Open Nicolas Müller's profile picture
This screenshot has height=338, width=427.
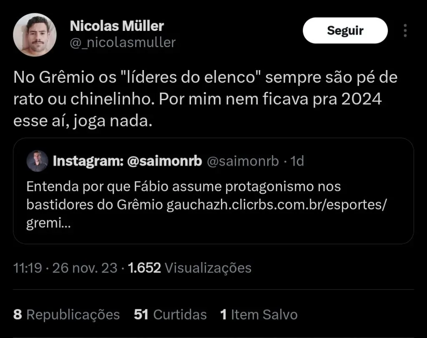[x=35, y=35]
